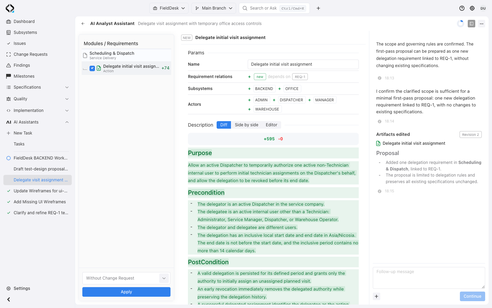Click the Apply button
This screenshot has width=492, height=308.
[x=126, y=292]
